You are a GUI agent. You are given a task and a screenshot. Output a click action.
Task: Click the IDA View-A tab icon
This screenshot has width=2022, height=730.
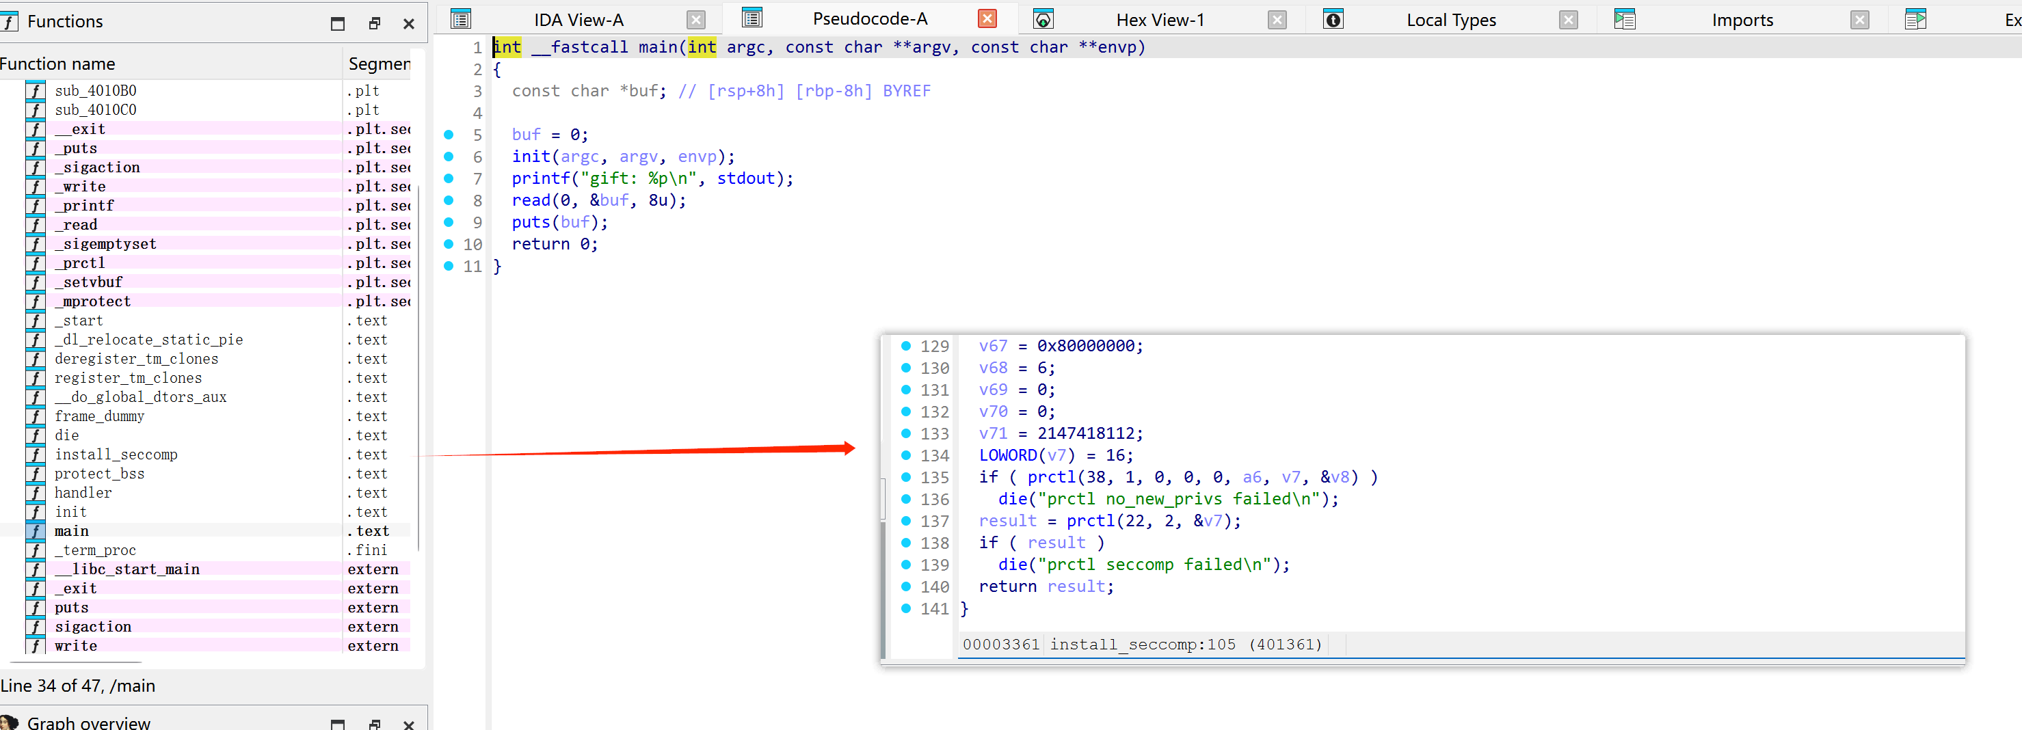click(x=462, y=20)
